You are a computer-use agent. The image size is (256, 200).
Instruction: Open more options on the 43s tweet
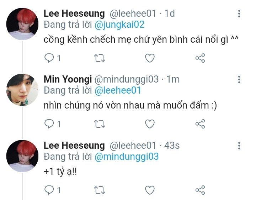tap(239, 146)
